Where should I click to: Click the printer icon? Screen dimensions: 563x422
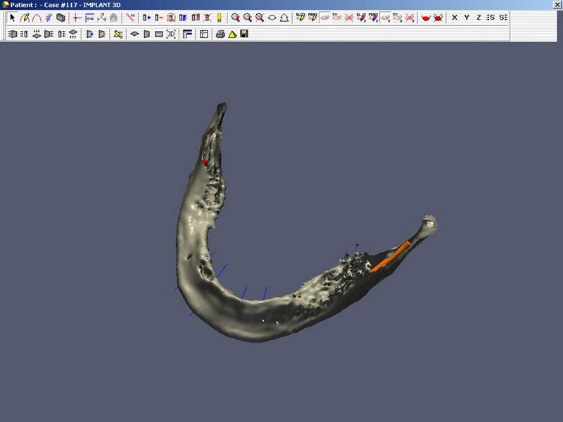pyautogui.click(x=220, y=33)
